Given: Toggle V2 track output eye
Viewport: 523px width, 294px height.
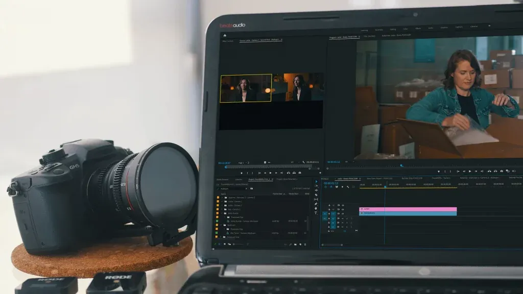Looking at the screenshot, I should pos(343,209).
